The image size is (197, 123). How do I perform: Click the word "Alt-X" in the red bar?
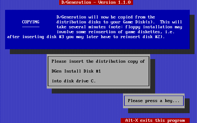132,121
